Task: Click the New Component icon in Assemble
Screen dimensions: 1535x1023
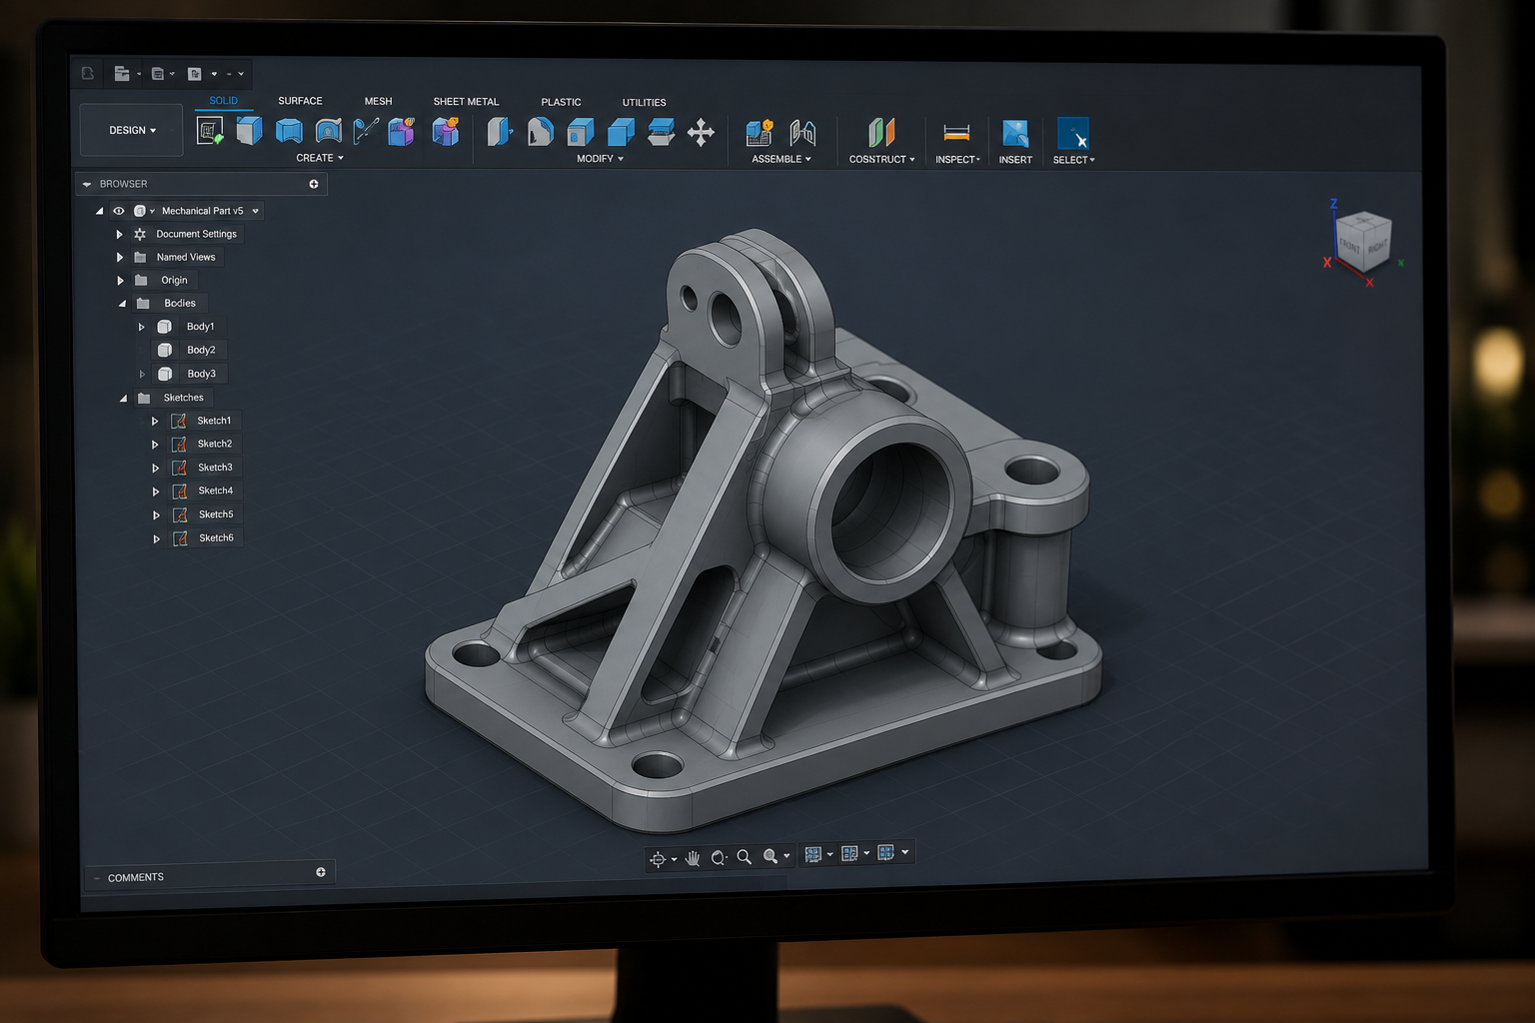Action: pos(760,132)
